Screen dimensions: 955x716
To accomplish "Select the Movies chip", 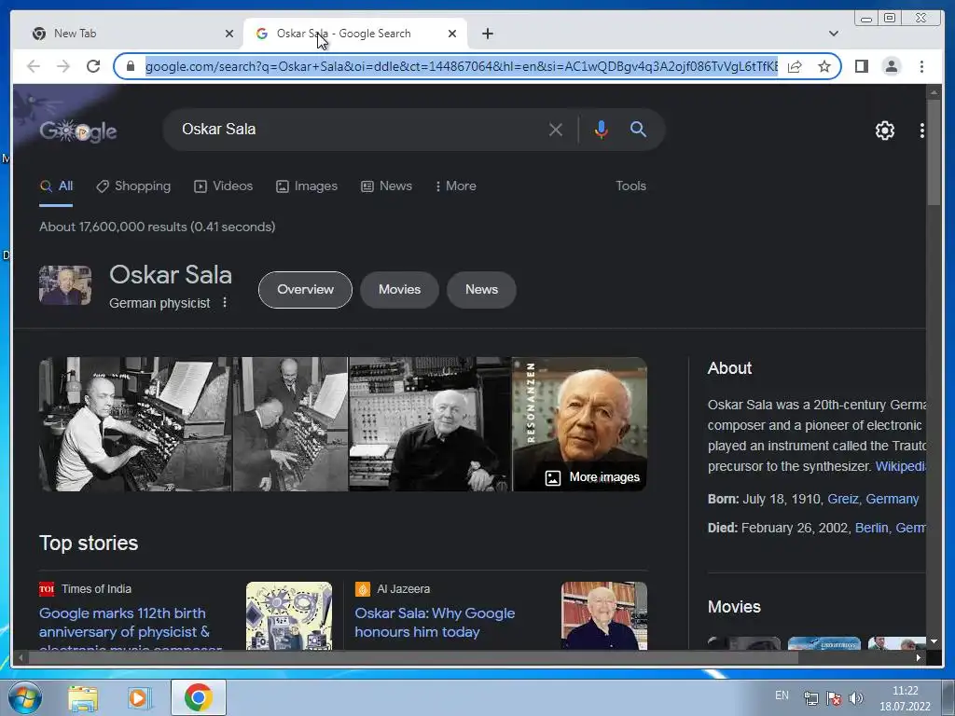I will (399, 290).
